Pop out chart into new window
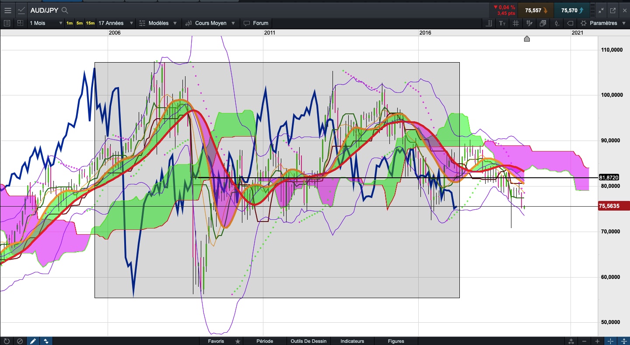Image resolution: width=630 pixels, height=345 pixels. point(613,10)
